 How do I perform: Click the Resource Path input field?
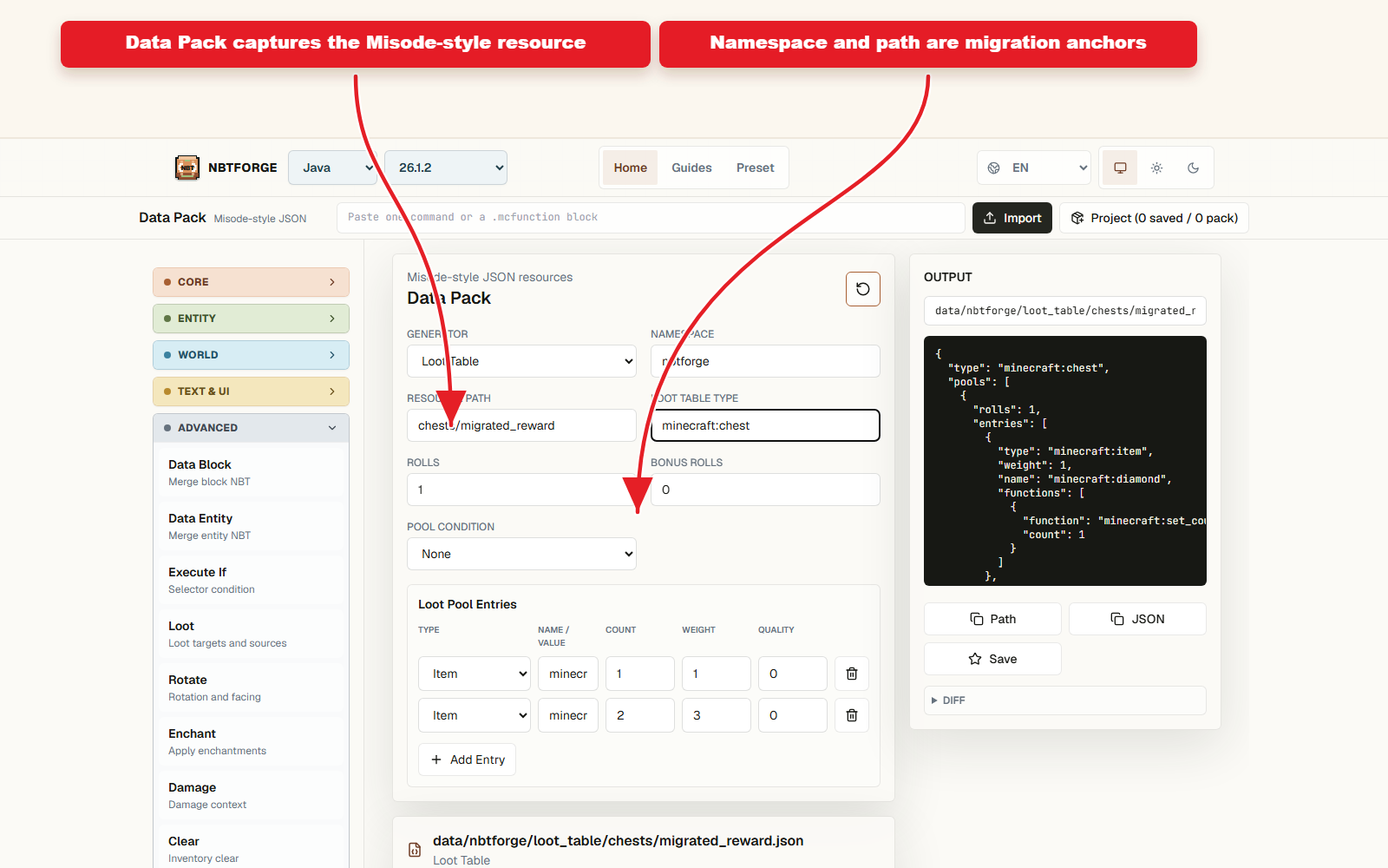521,425
